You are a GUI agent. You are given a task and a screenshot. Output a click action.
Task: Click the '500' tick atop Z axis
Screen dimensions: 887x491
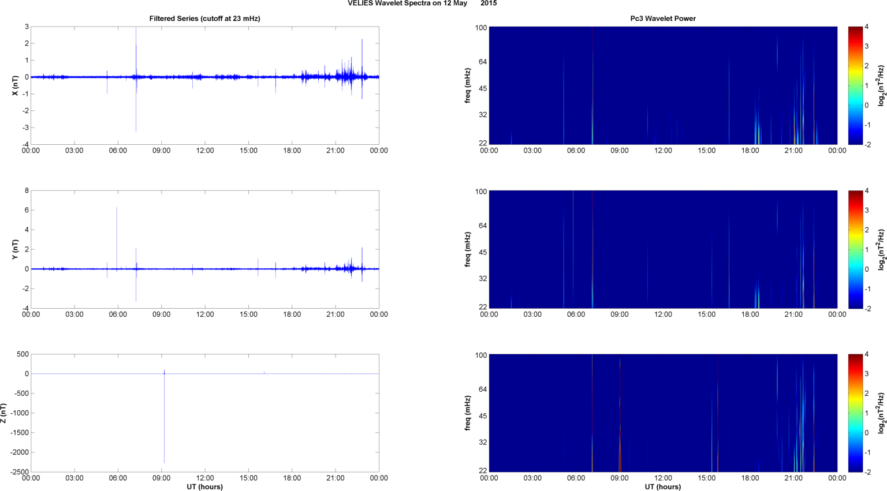[x=23, y=354]
